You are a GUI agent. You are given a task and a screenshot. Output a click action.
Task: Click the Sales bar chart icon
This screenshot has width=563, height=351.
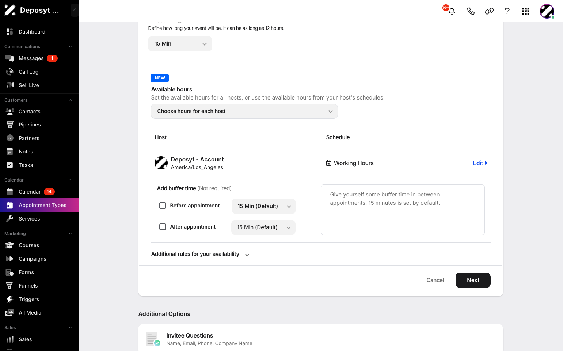pyautogui.click(x=10, y=339)
